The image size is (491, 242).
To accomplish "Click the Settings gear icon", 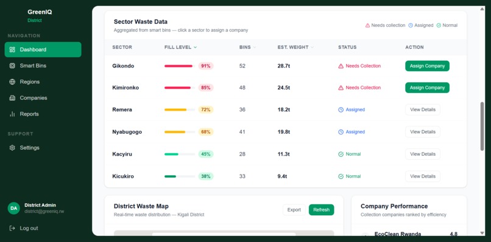I will [x=12, y=148].
